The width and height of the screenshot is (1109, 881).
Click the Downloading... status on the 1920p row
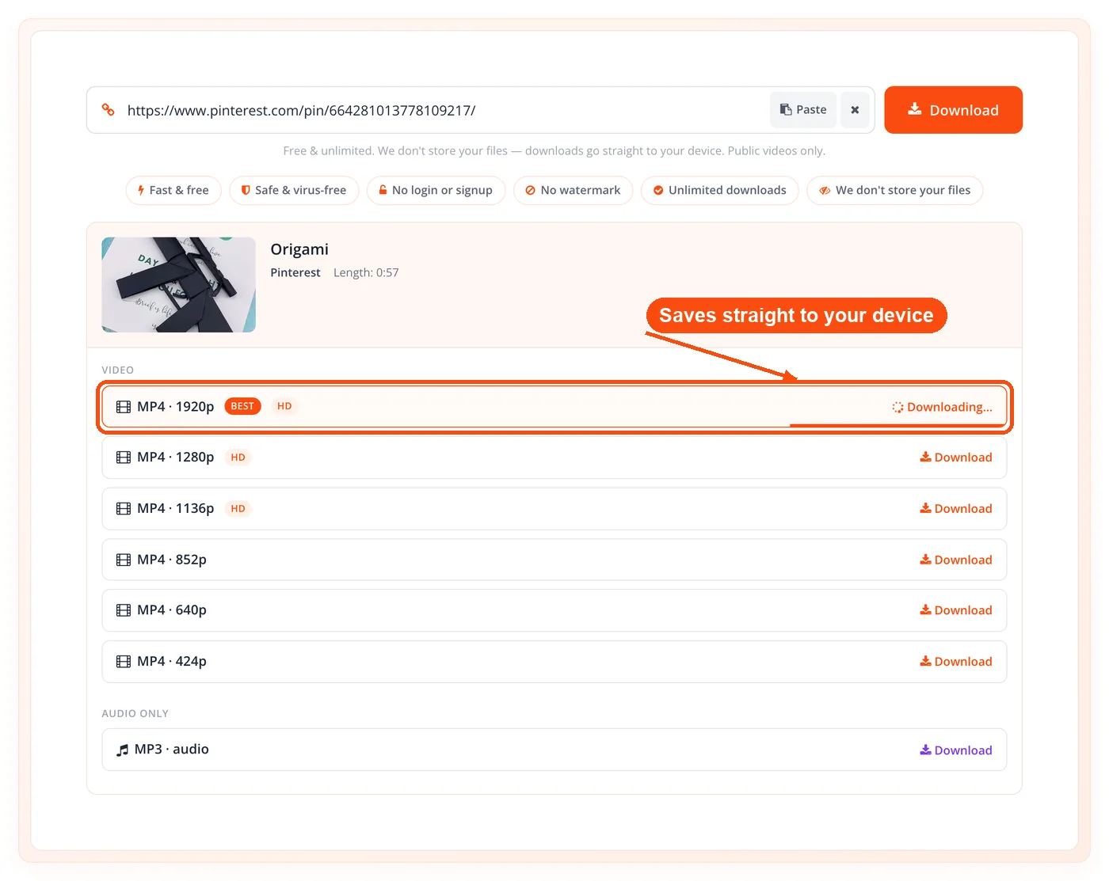[x=942, y=407]
